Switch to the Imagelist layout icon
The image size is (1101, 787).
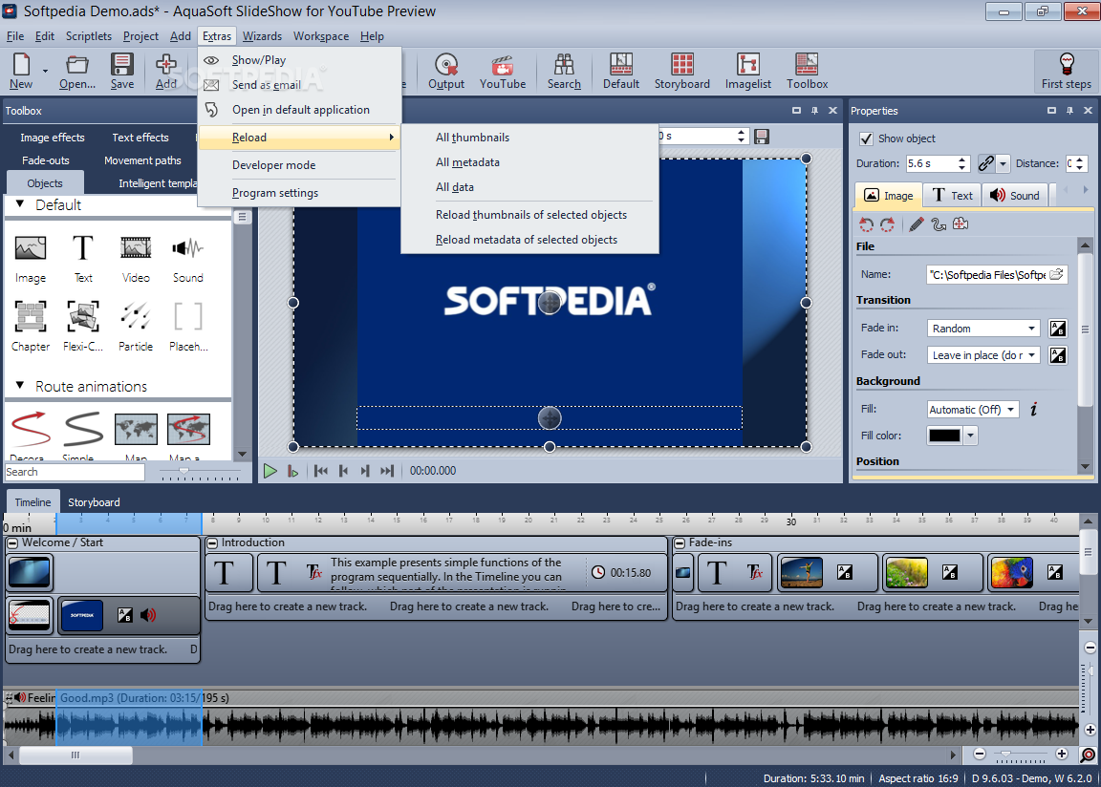click(747, 71)
